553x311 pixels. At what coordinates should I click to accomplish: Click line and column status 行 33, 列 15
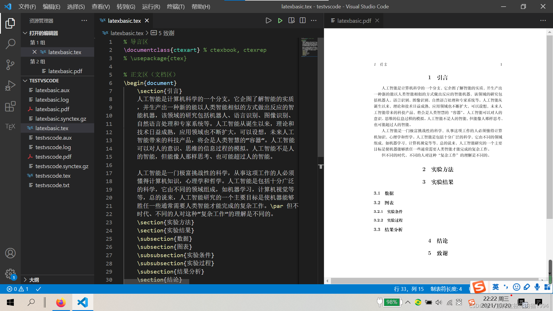click(x=409, y=289)
